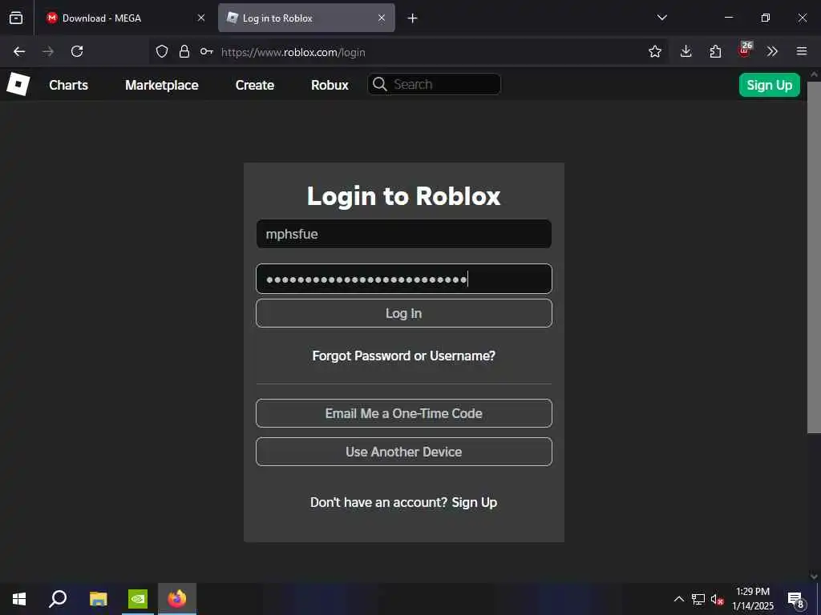Image resolution: width=821 pixels, height=615 pixels.
Task: Click the red extension icon with badge 26
Action: point(745,50)
